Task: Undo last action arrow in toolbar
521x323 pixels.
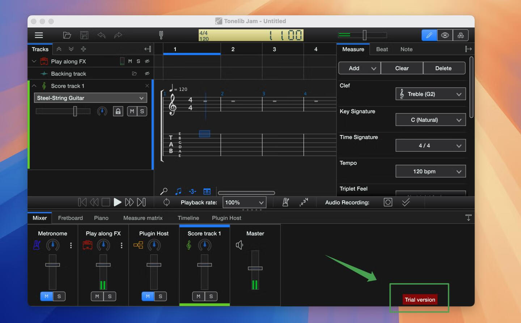Action: click(x=102, y=35)
